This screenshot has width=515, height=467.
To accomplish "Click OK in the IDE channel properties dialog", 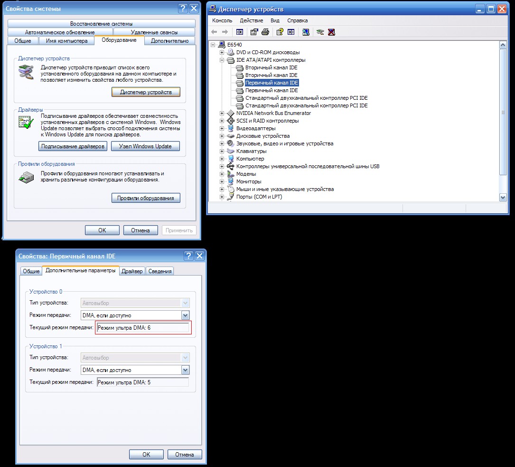I will [x=146, y=454].
